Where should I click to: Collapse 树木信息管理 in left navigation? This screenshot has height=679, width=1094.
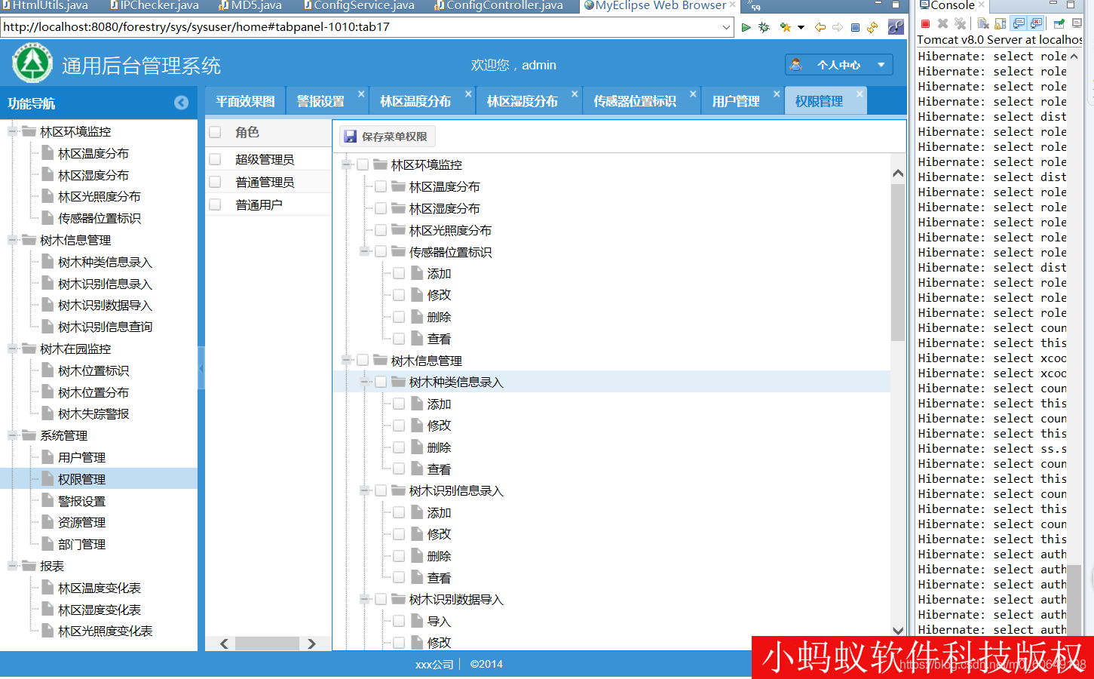(13, 240)
